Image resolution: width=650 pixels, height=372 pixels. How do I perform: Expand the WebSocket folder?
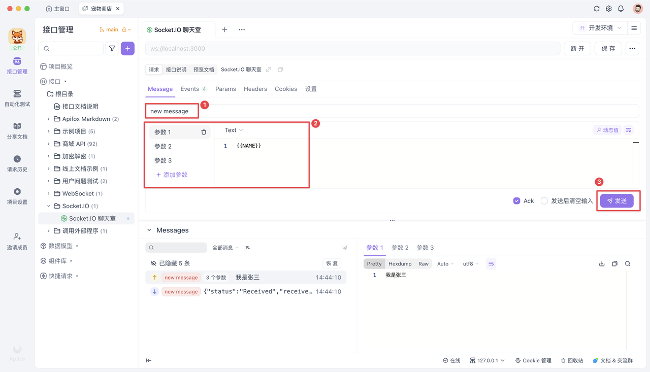pyautogui.click(x=49, y=193)
